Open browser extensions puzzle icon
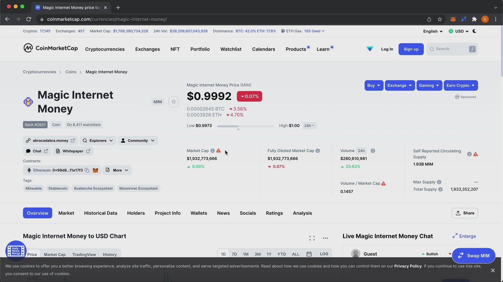503x282 pixels. coord(474,19)
